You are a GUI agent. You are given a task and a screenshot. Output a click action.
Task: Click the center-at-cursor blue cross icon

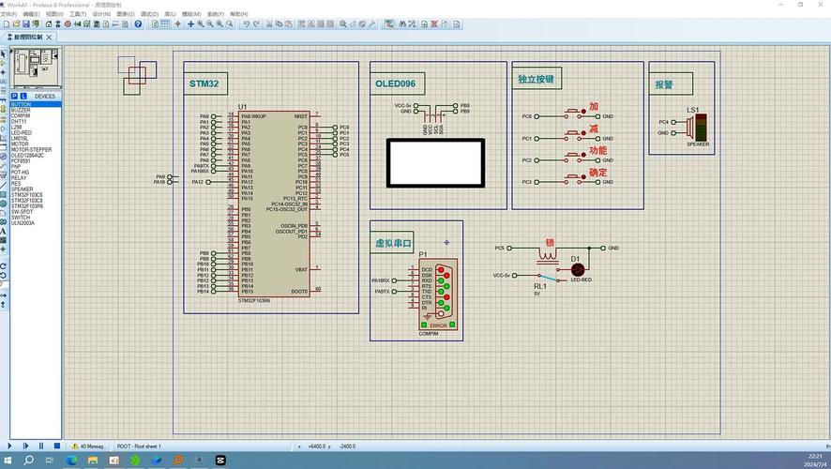[190, 23]
